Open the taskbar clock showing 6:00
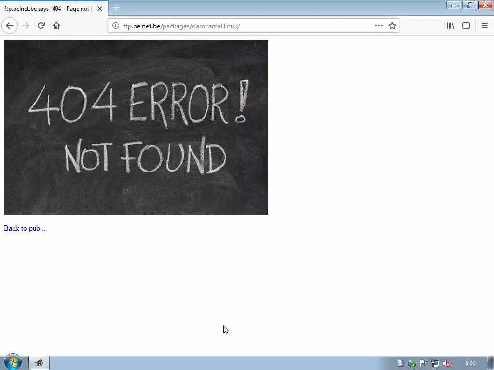Screen dimensions: 494x370 (470, 363)
